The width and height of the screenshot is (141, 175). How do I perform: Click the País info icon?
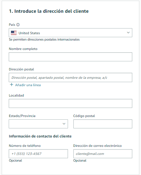[x=18, y=24]
